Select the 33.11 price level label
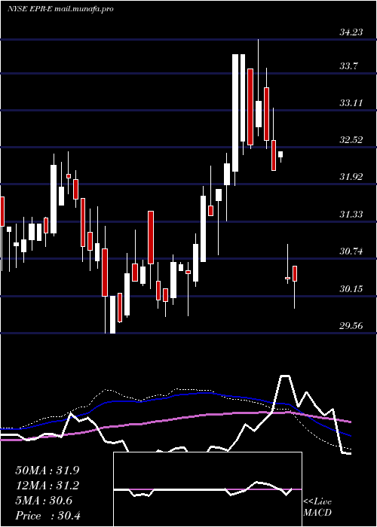Screen dimensions: 377x527 coord(351,103)
